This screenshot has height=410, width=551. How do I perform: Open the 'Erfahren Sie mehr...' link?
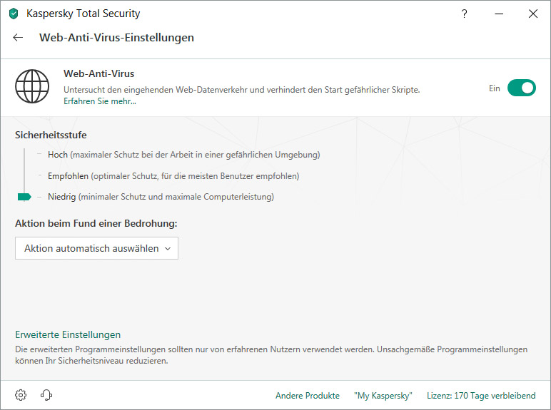click(x=99, y=101)
